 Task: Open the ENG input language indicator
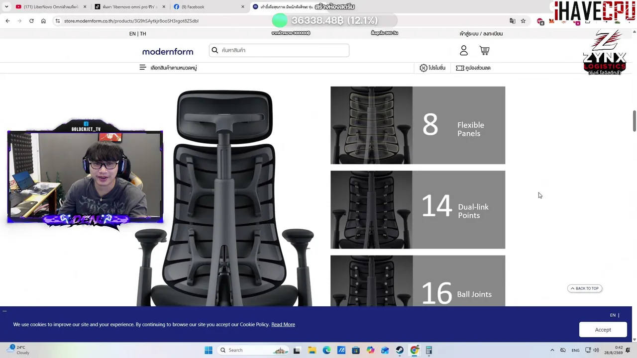coord(575,350)
